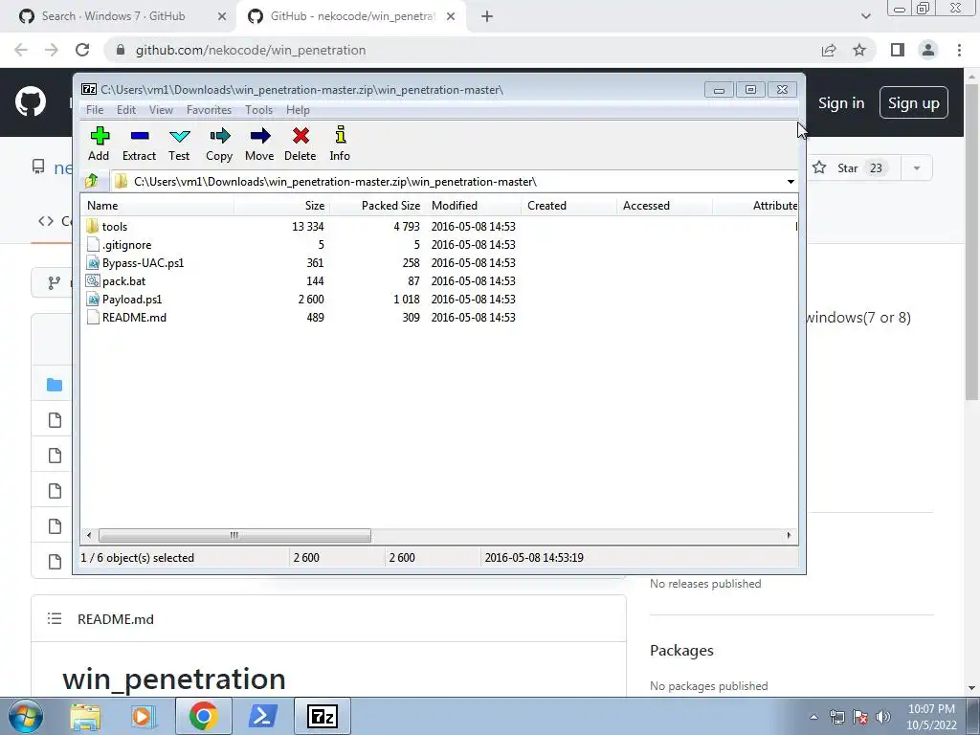Open the Favorites menu in 7-Zip
980x735 pixels.
point(209,110)
